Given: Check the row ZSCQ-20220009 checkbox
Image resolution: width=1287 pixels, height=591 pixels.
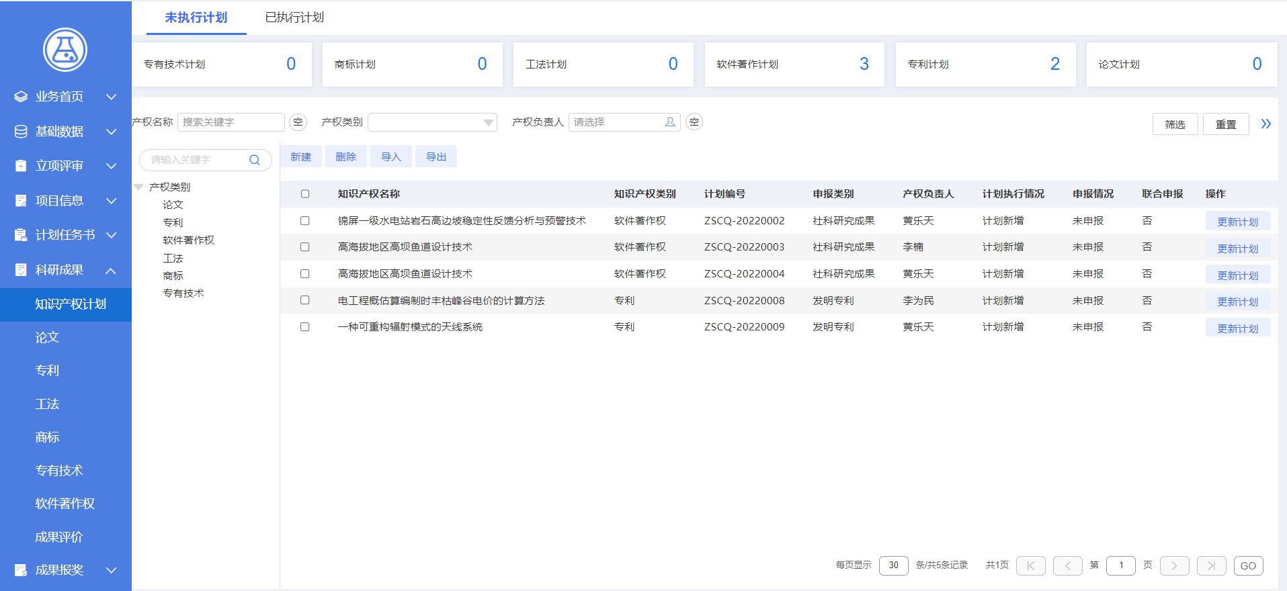Looking at the screenshot, I should pos(305,327).
